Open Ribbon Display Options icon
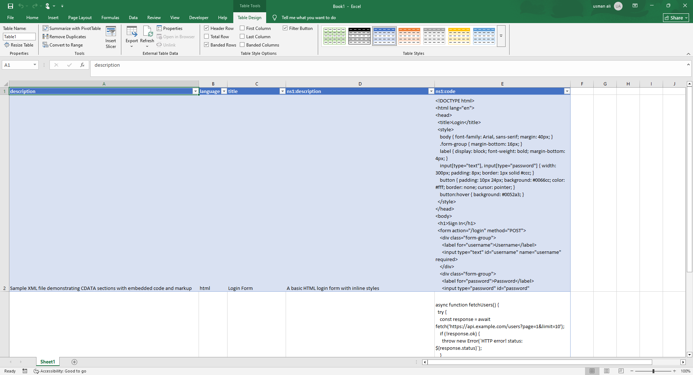Screen dimensions: 693x375 tap(635, 6)
